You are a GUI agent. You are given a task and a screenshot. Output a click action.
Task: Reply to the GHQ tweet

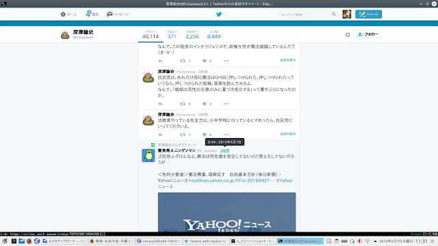click(x=161, y=104)
